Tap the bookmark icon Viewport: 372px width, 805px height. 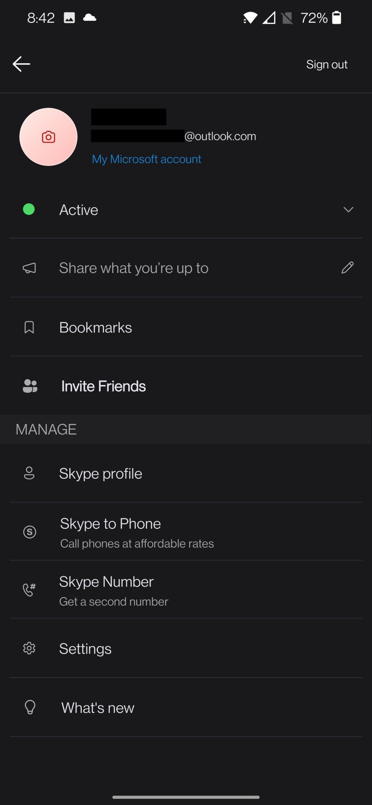[29, 327]
